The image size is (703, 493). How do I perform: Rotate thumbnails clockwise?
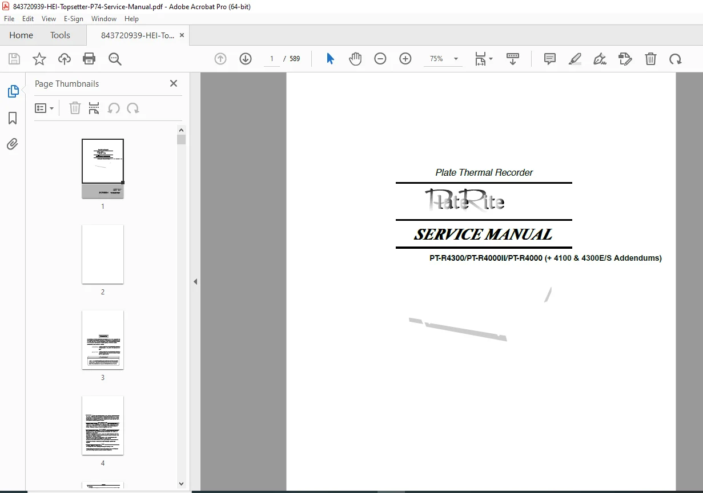[x=133, y=108]
